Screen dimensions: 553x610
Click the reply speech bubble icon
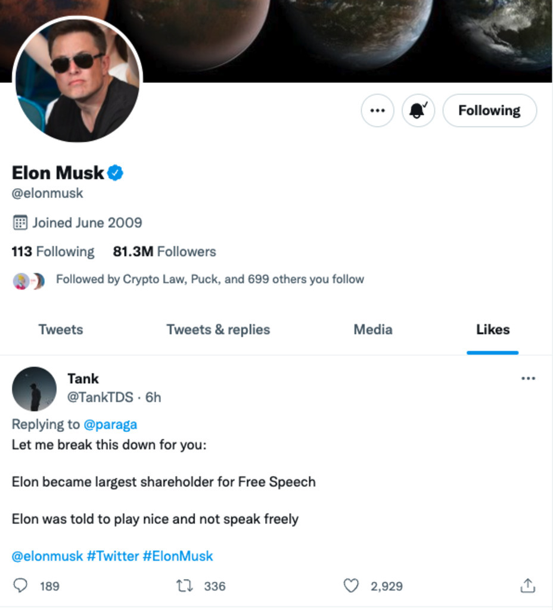pos(20,586)
